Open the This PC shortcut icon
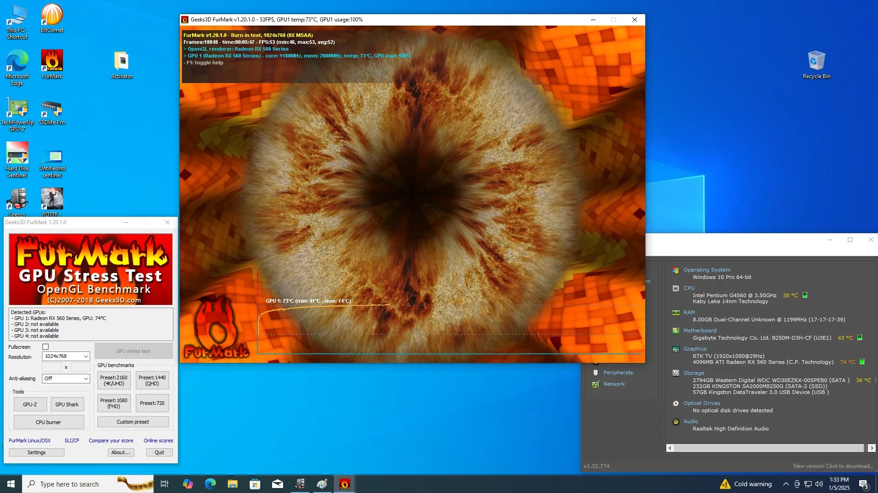Viewport: 878px width, 493px height. 17,21
